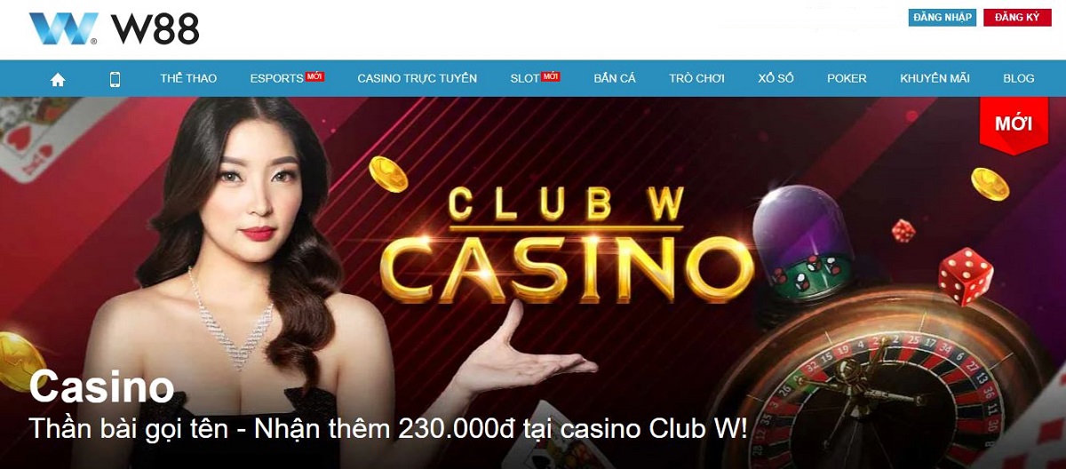Screen dimensions: 1066x469
Task: Open the THỂ THAO menu
Action: pyautogui.click(x=188, y=78)
